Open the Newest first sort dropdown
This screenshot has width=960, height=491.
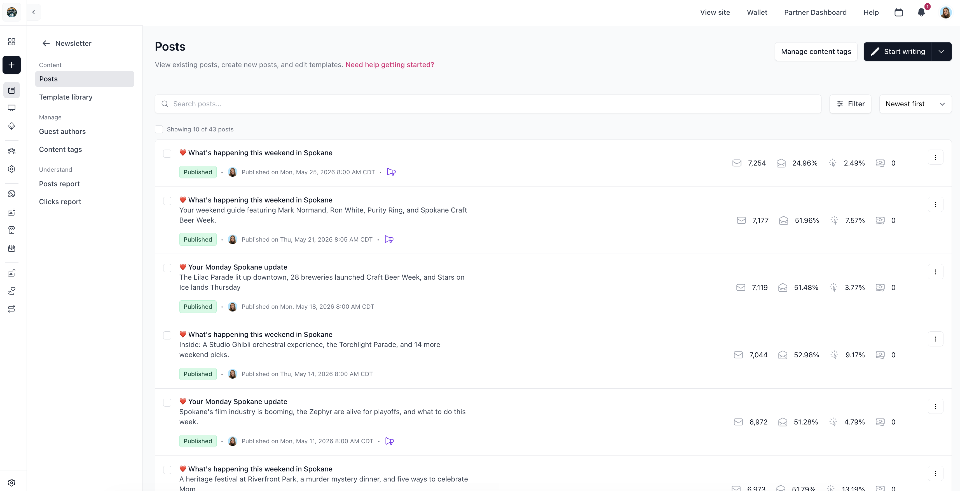pyautogui.click(x=915, y=104)
